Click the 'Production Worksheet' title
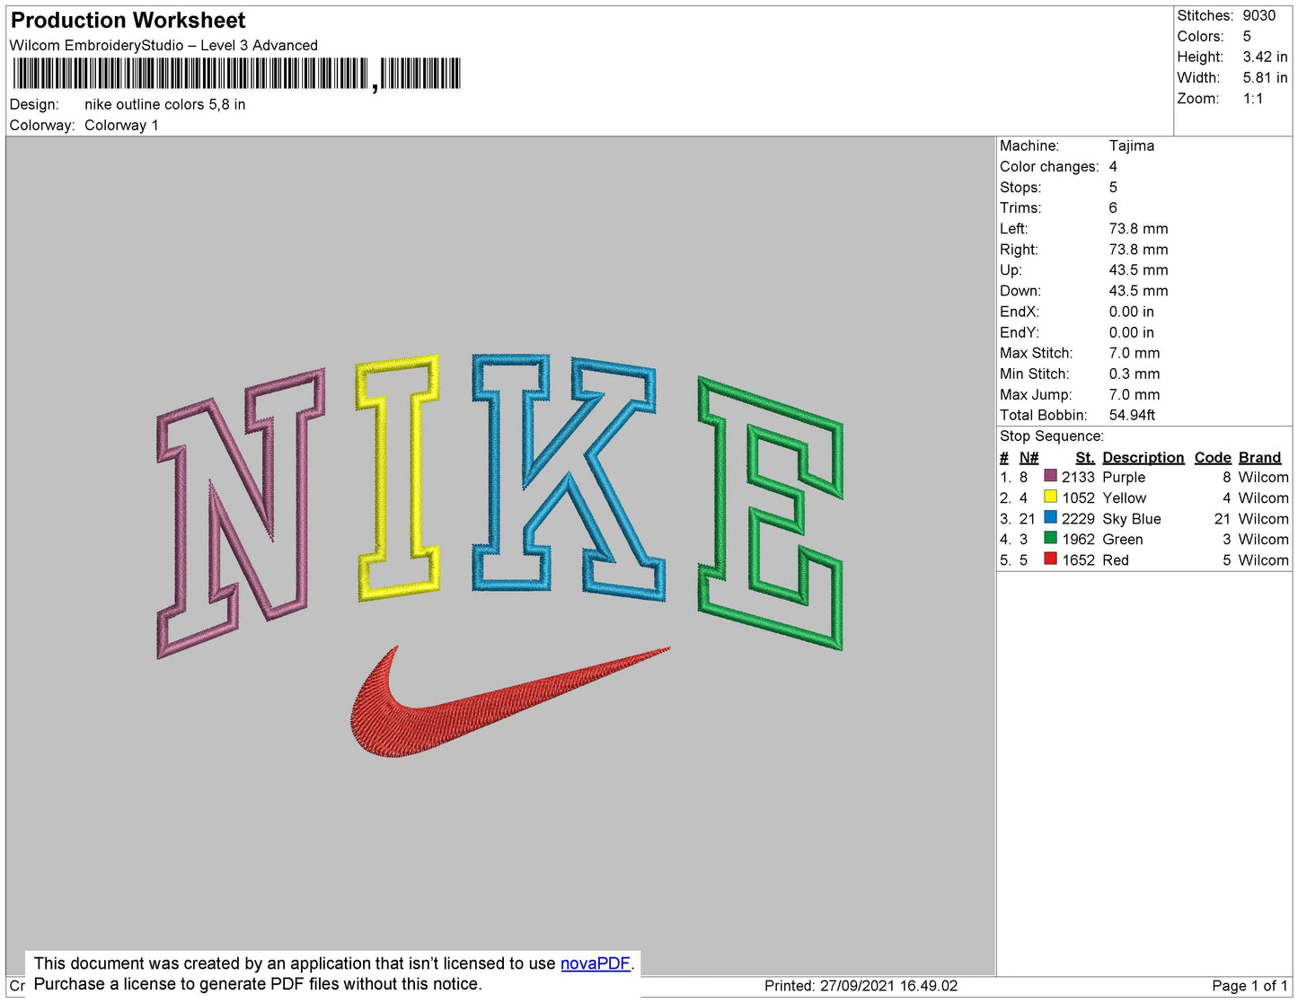 (x=128, y=20)
